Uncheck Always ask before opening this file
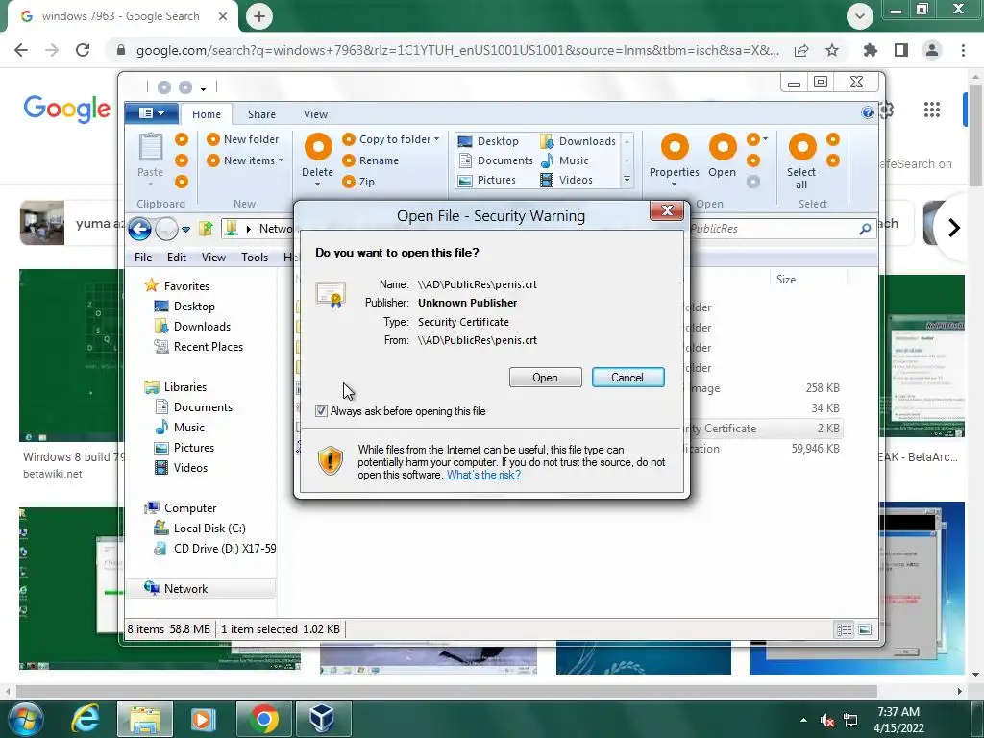Viewport: 984px width, 738px height. pyautogui.click(x=321, y=411)
